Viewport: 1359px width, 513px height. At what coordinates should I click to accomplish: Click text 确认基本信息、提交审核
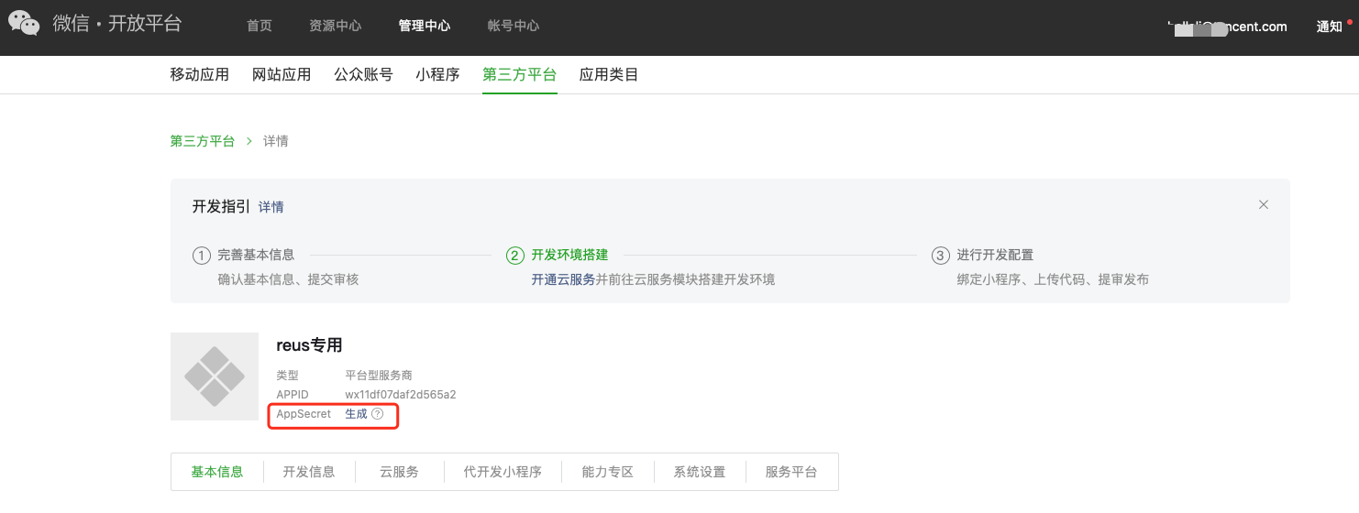(x=288, y=278)
